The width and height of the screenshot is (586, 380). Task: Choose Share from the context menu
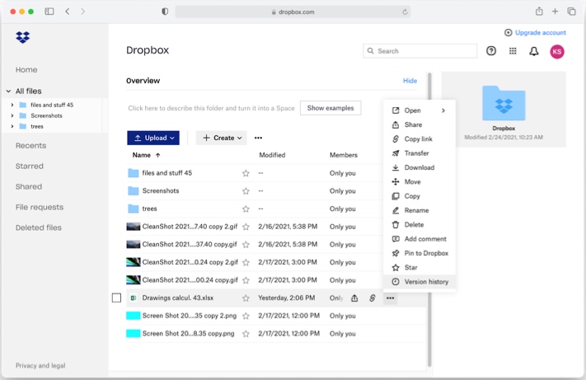pyautogui.click(x=420, y=124)
